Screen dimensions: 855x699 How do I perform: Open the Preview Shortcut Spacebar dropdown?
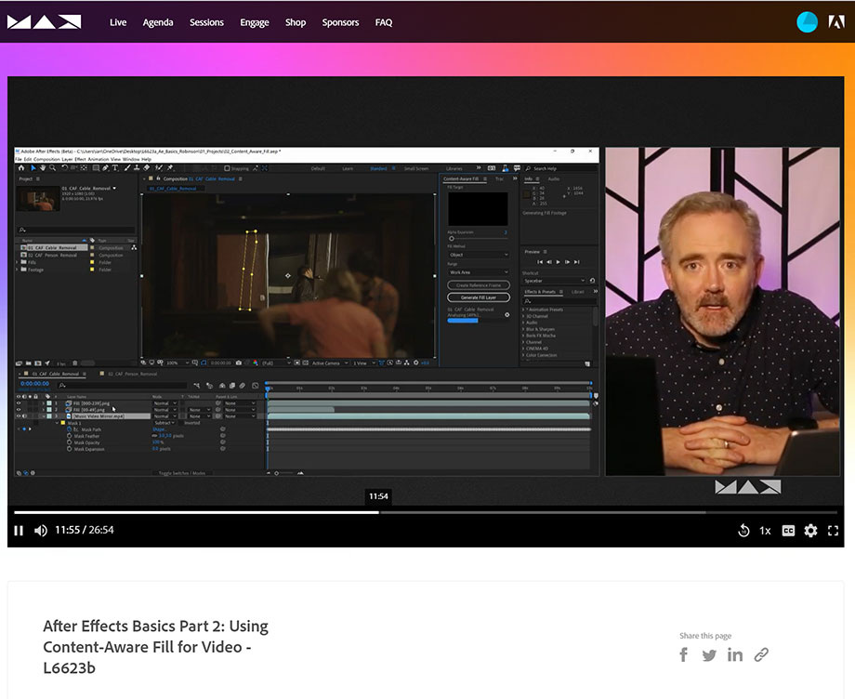coord(554,281)
